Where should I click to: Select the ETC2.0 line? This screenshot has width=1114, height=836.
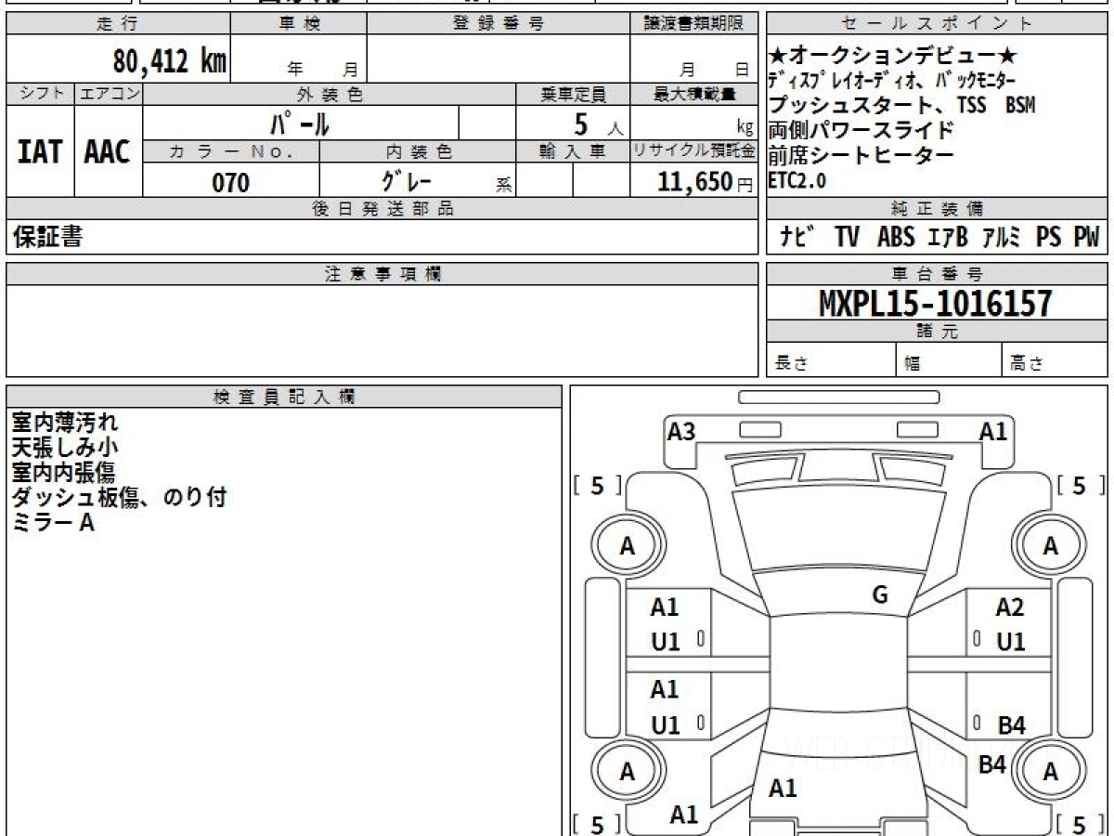797,180
